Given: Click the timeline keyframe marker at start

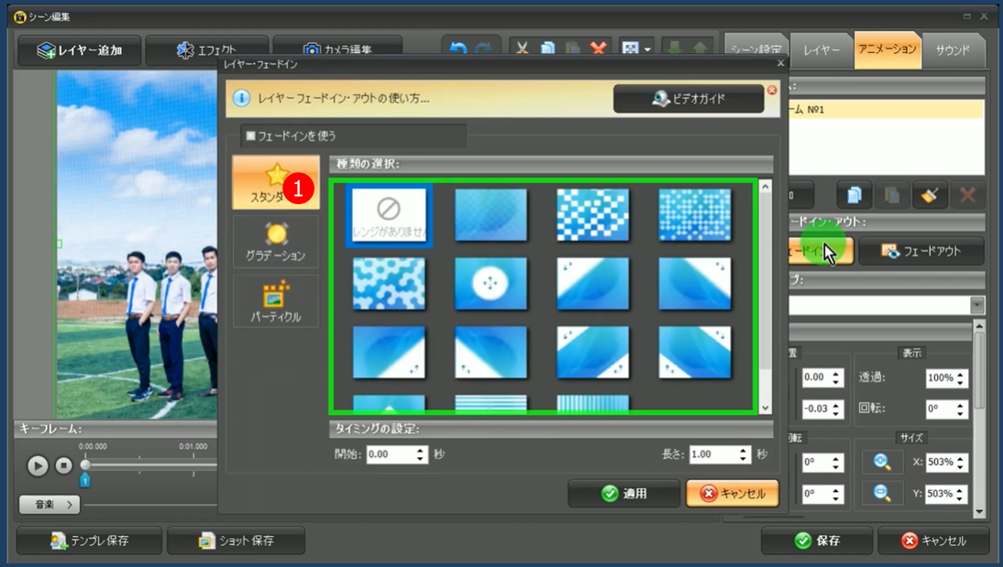Looking at the screenshot, I should [x=85, y=479].
